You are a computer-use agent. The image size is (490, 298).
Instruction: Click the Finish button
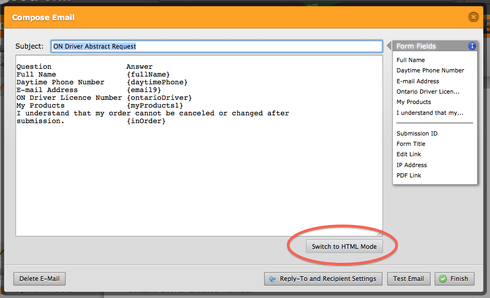tap(454, 279)
